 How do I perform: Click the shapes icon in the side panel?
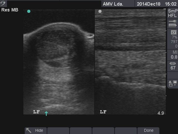[172, 83]
